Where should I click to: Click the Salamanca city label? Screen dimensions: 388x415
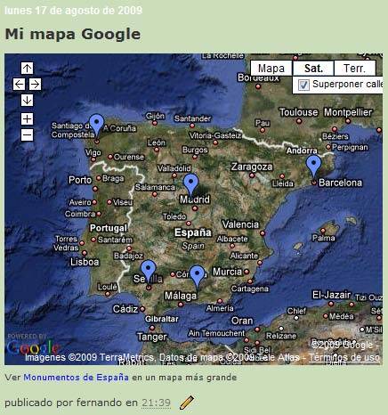point(155,187)
